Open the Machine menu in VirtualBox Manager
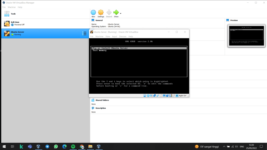 point(11,7)
